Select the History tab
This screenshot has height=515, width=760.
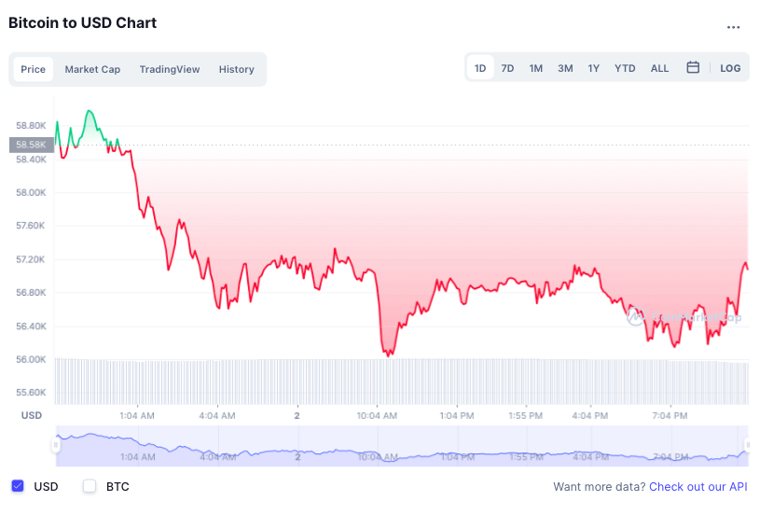pos(237,69)
